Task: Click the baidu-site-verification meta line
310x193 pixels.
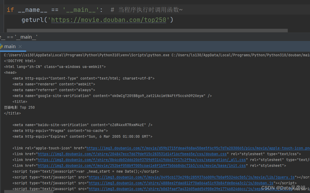Action: 82,125
